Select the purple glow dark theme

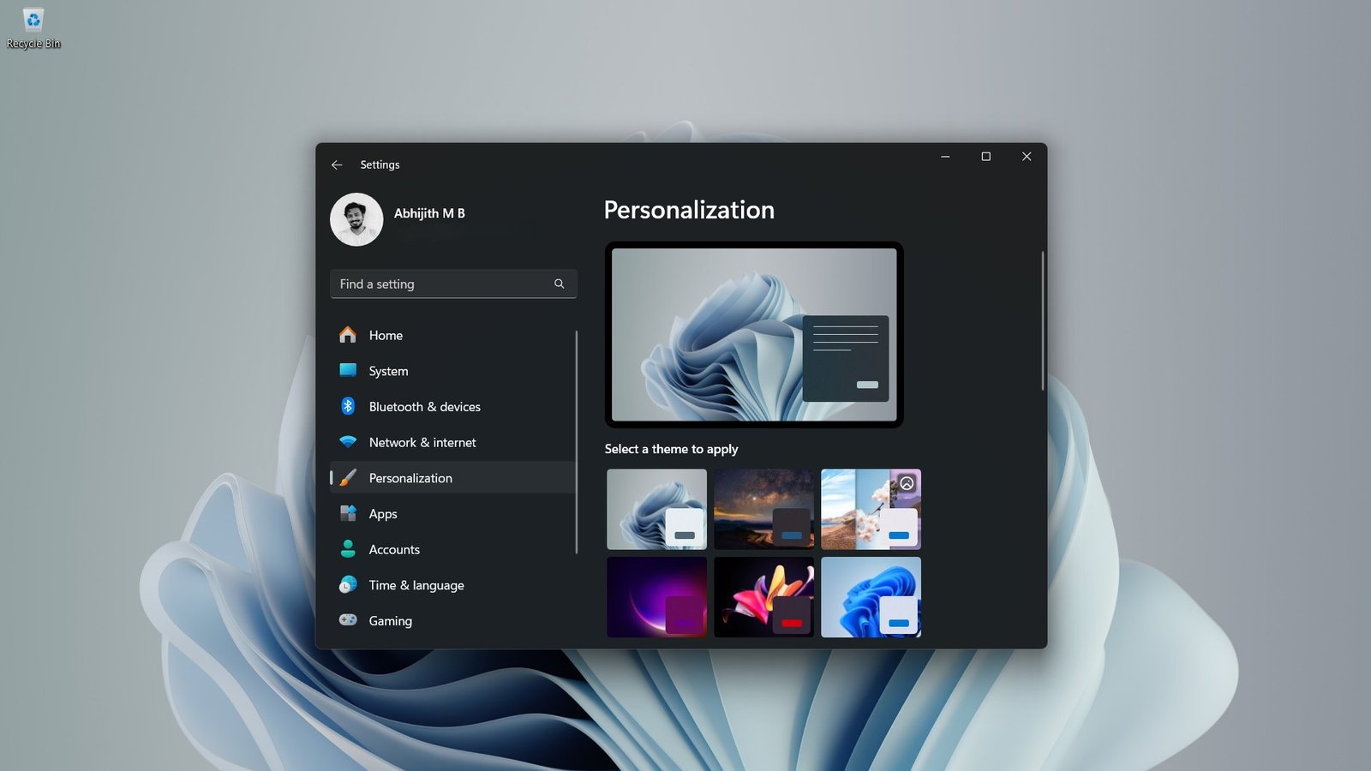point(656,597)
